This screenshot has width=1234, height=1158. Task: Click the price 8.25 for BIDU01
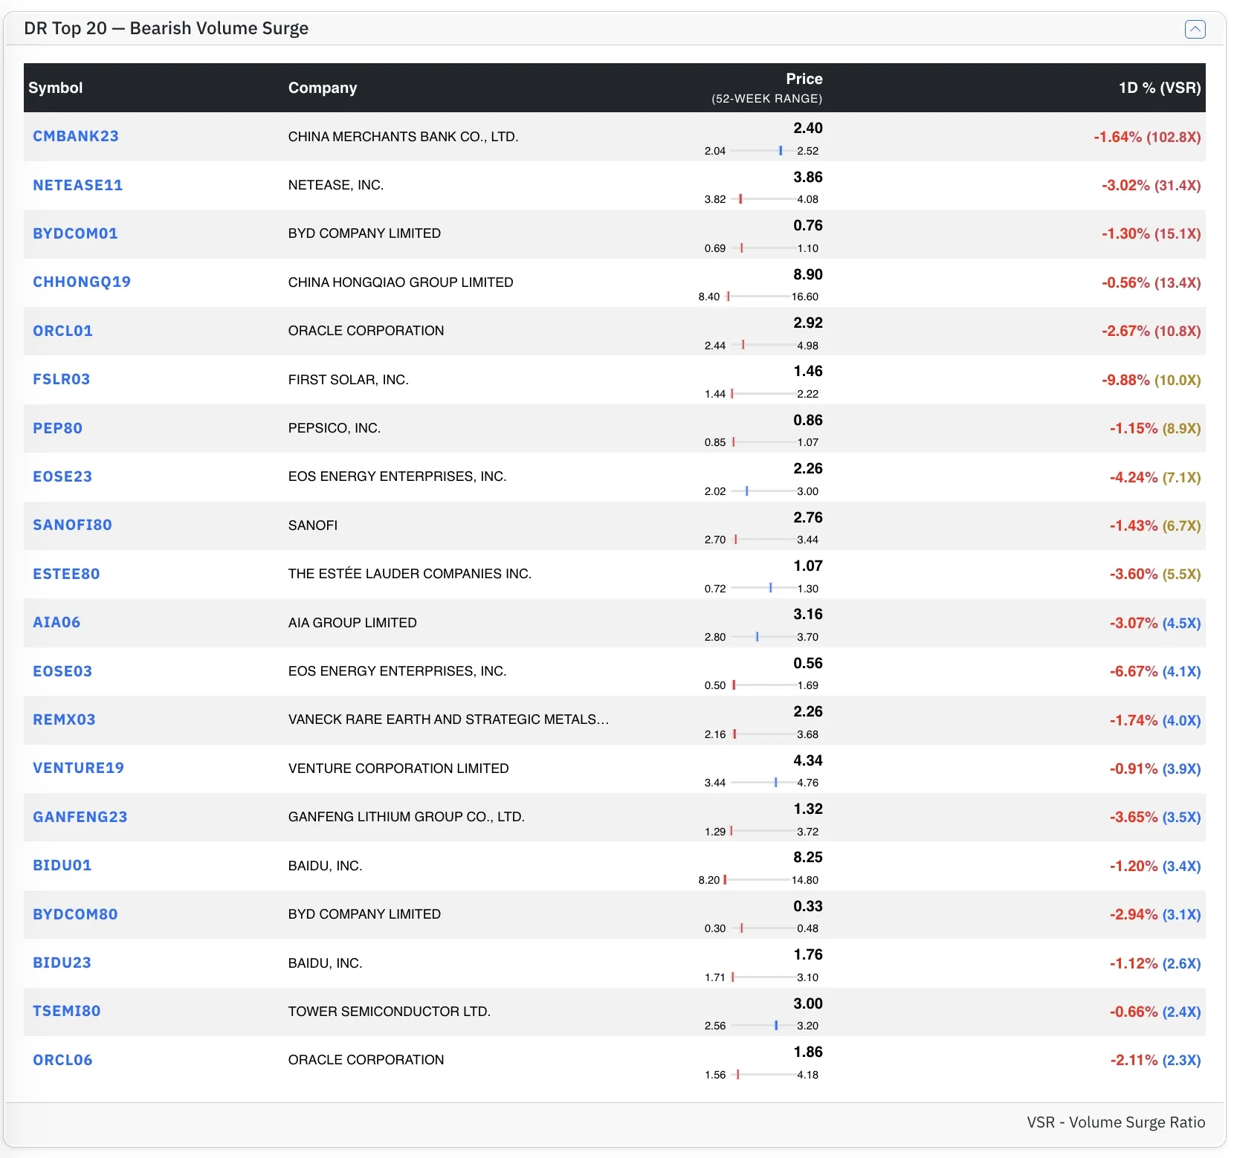807,857
